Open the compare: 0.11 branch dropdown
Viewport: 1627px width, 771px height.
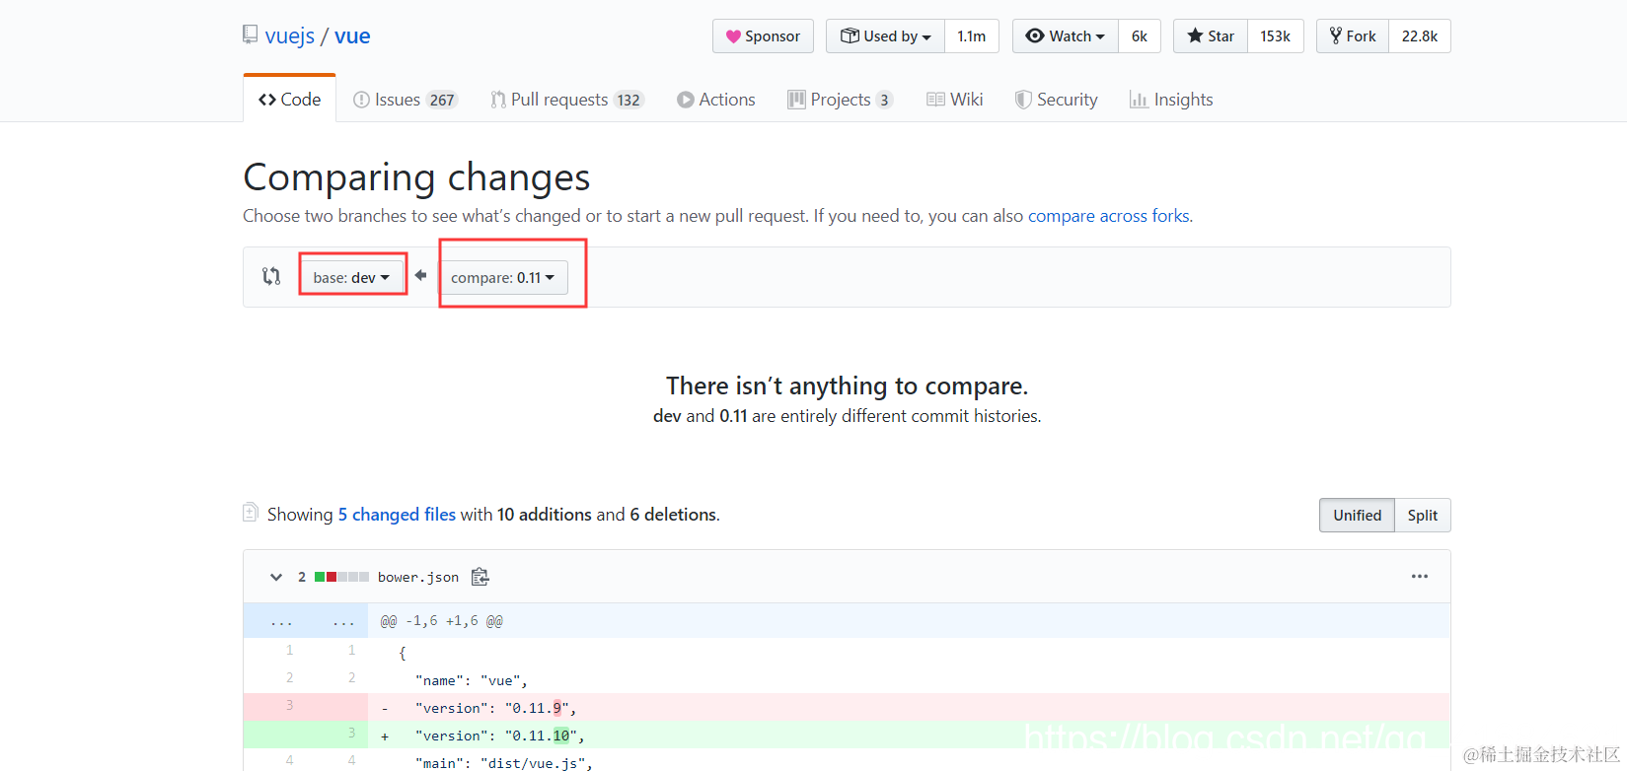pos(503,277)
